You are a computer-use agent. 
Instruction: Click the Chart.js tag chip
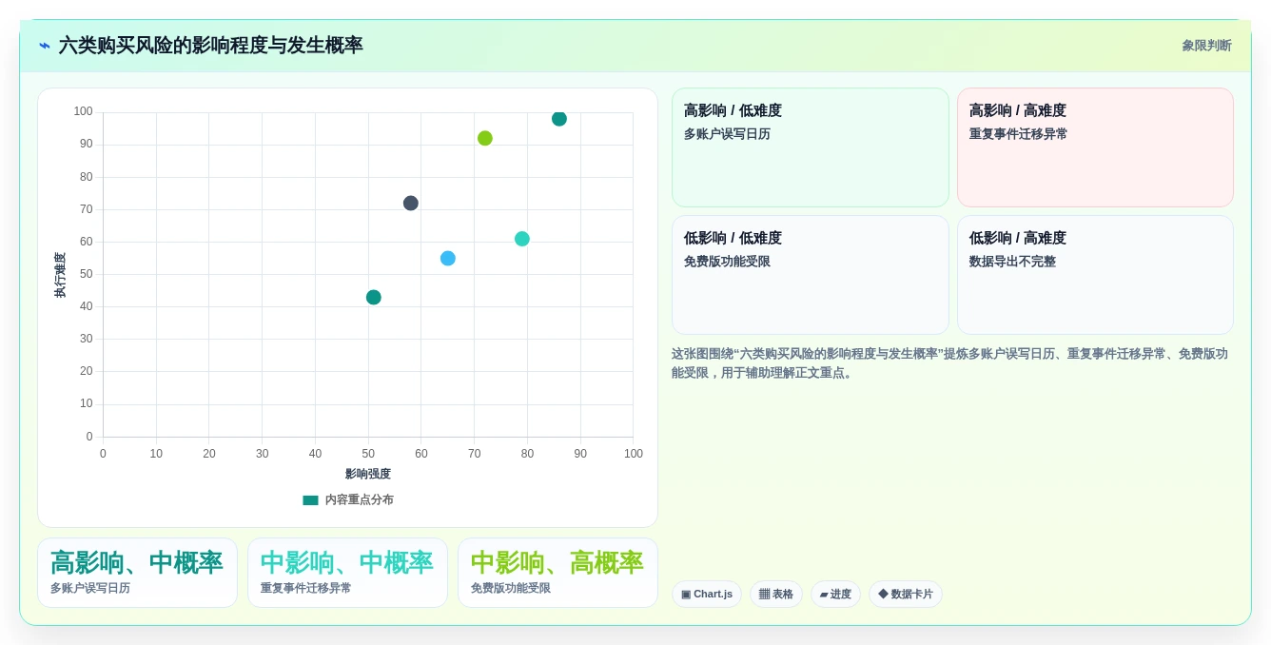point(707,595)
